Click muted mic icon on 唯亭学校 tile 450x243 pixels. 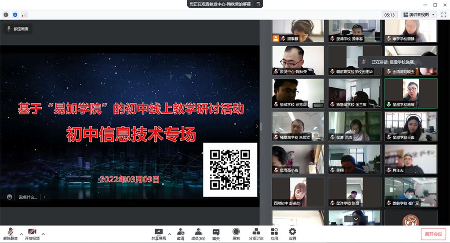pos(389,38)
